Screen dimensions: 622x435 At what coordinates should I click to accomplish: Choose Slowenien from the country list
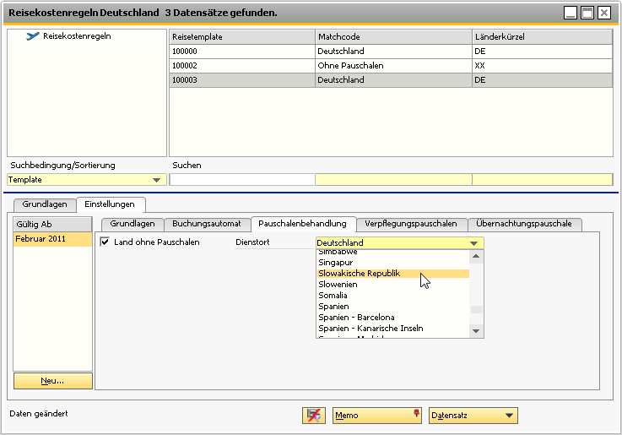(338, 285)
